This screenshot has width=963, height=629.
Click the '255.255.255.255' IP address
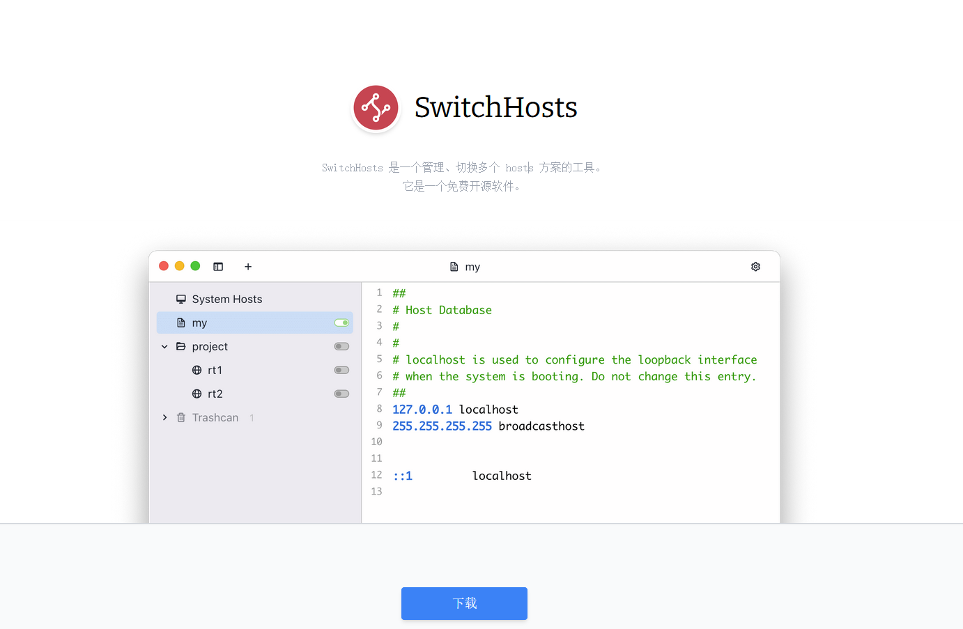pos(442,426)
